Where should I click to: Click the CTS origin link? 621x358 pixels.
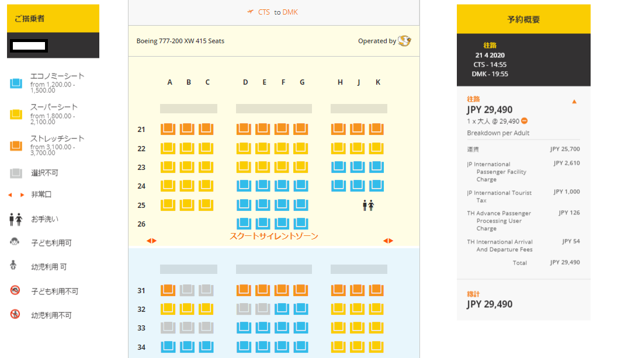point(264,12)
